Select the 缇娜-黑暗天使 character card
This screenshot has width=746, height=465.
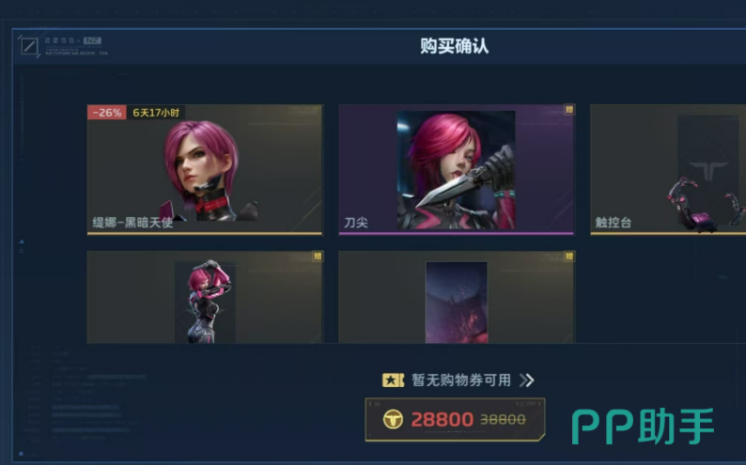pos(205,169)
